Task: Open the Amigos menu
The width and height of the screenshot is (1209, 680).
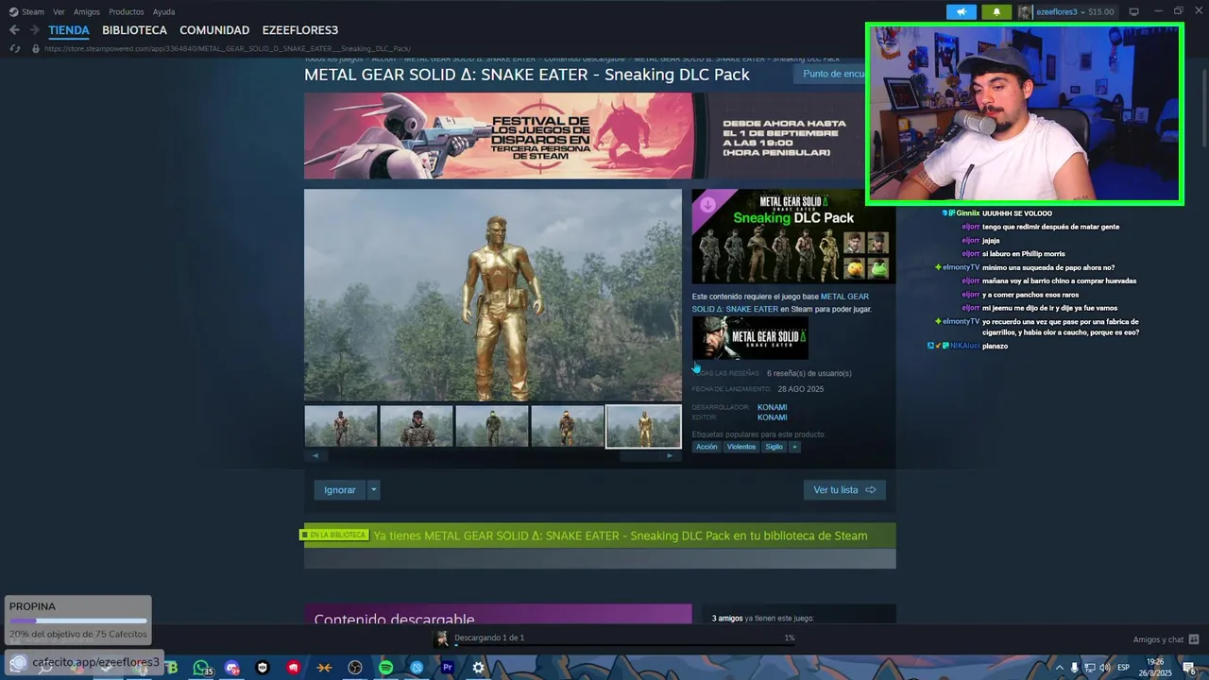Action: pyautogui.click(x=87, y=11)
